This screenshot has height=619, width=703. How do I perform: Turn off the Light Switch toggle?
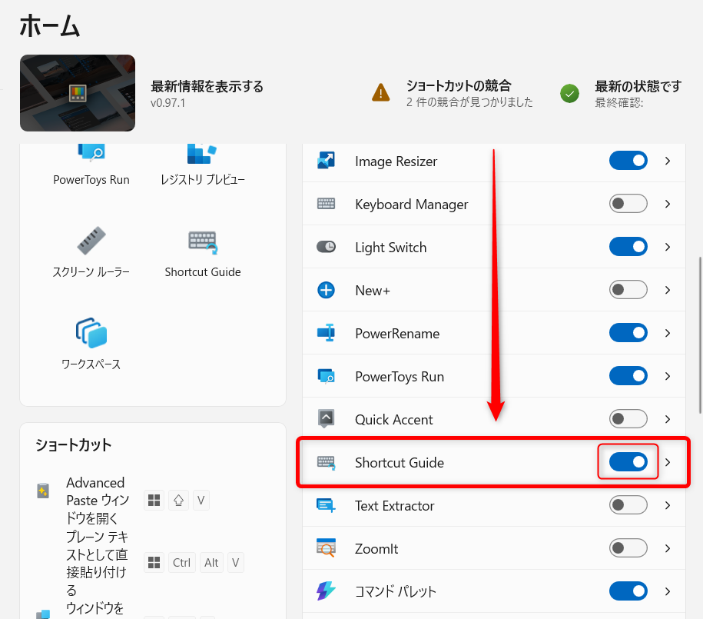628,246
